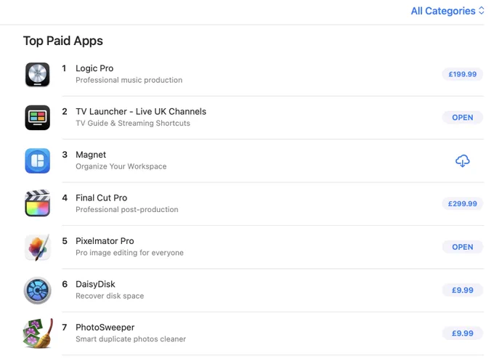Download Magnet via the cloud icon
The image size is (494, 361).
coord(463,161)
